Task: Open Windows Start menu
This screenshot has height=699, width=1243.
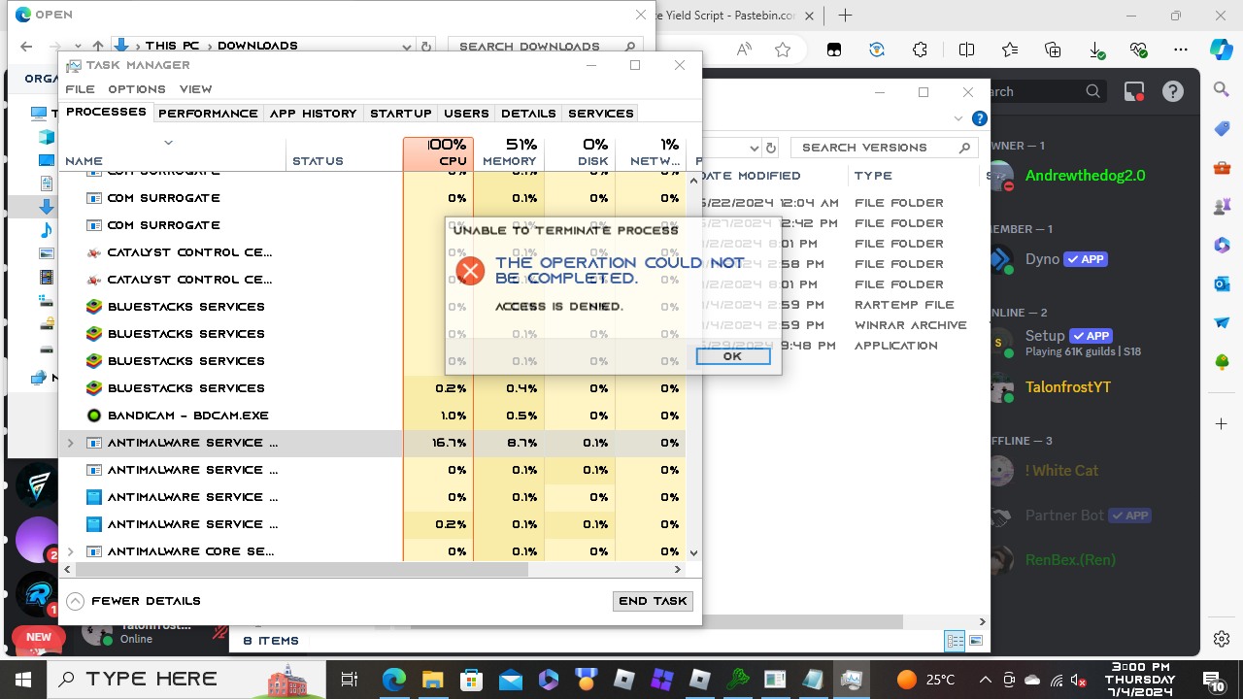Action: coord(21,679)
